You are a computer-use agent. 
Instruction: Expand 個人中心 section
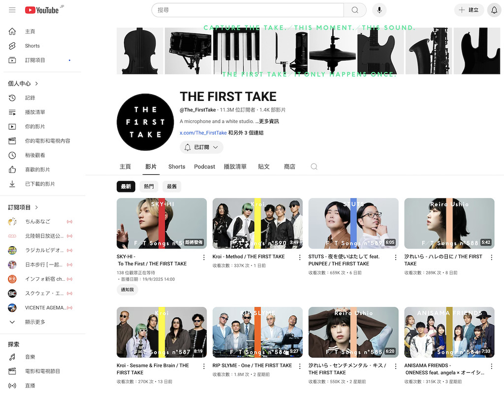click(x=23, y=84)
